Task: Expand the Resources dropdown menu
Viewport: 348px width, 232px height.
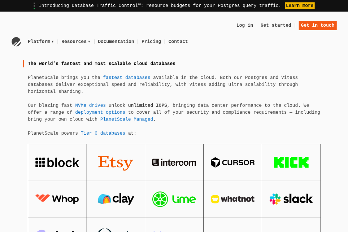Action: pos(76,42)
